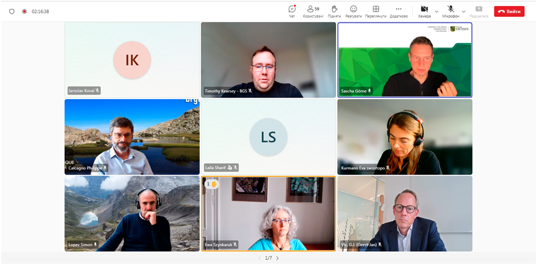537x264 pixels.
Task: Select Calcagno Philippe's video tile
Action: click(132, 137)
